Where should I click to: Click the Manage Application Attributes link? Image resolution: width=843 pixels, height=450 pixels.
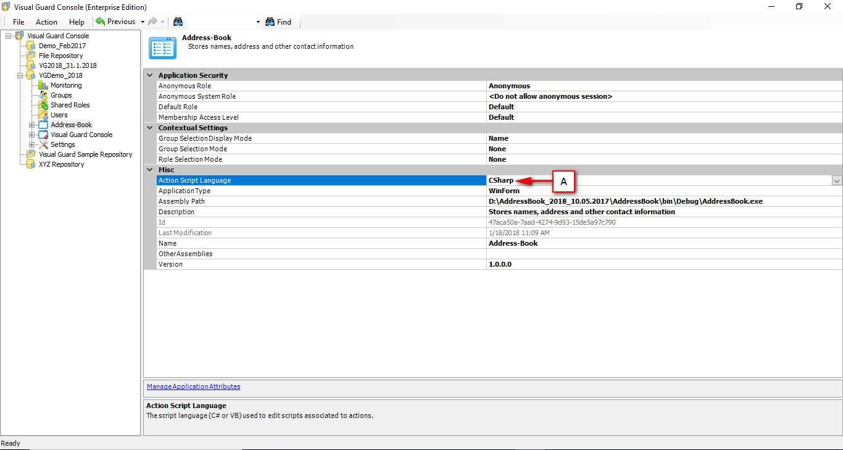click(x=193, y=386)
